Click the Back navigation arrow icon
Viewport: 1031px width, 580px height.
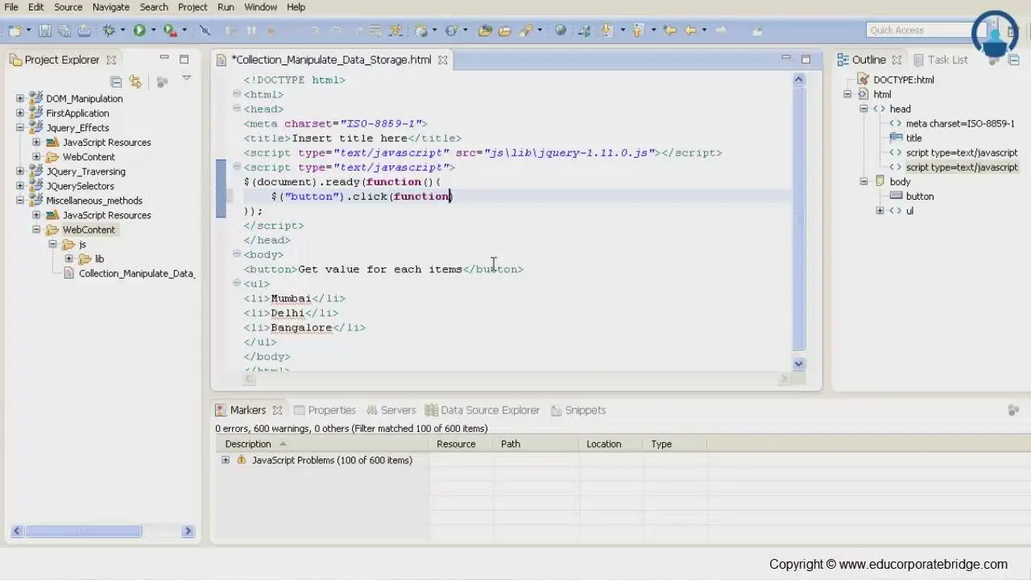(x=690, y=31)
